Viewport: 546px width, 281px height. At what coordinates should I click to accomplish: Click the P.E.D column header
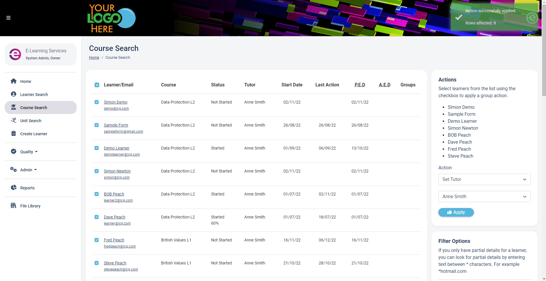pyautogui.click(x=360, y=85)
